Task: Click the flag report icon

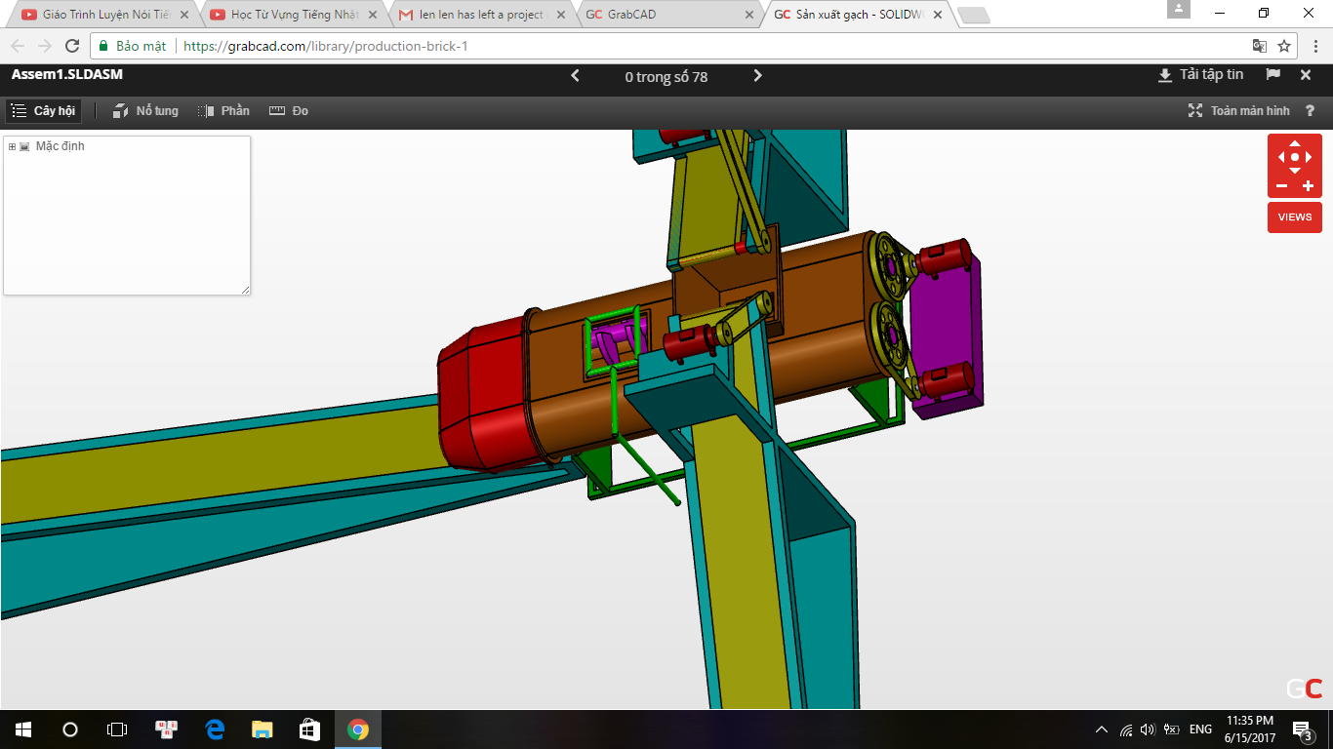Action: [x=1272, y=75]
